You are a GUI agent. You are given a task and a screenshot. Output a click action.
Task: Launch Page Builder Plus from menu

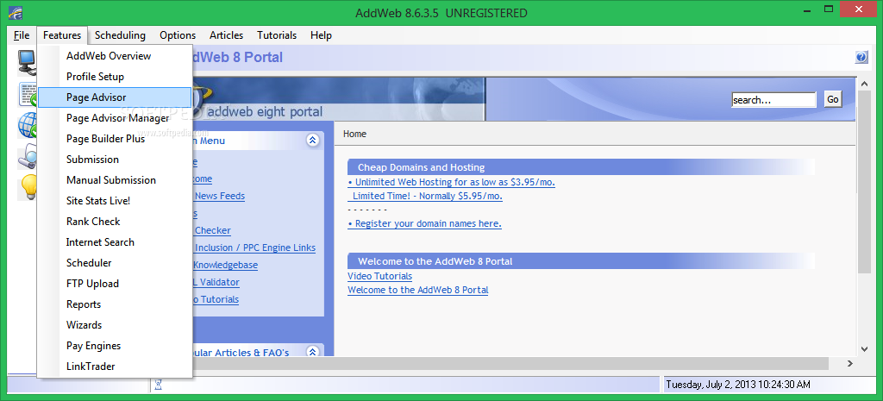pyautogui.click(x=115, y=139)
